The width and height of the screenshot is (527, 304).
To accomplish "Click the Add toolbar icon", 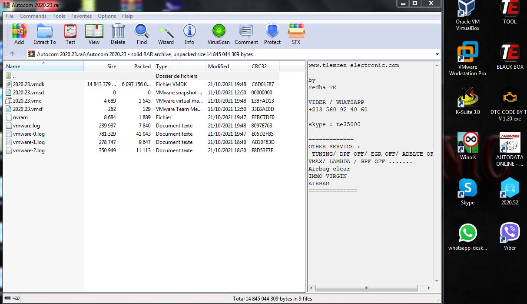I will click(19, 34).
